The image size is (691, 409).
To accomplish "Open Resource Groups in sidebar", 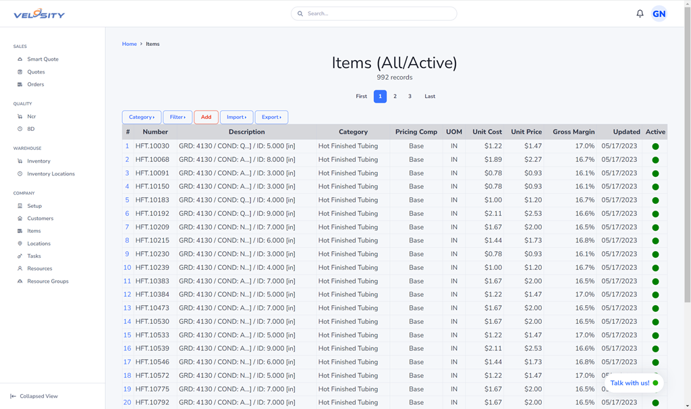I will [x=47, y=281].
